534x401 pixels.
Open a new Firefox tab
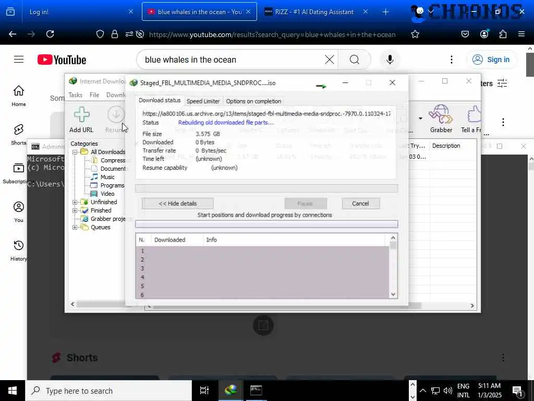click(385, 12)
